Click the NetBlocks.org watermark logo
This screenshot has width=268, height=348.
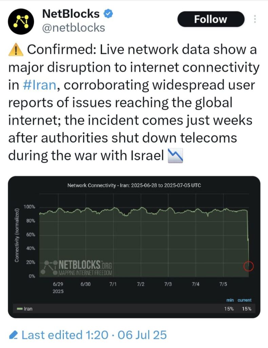(x=76, y=268)
